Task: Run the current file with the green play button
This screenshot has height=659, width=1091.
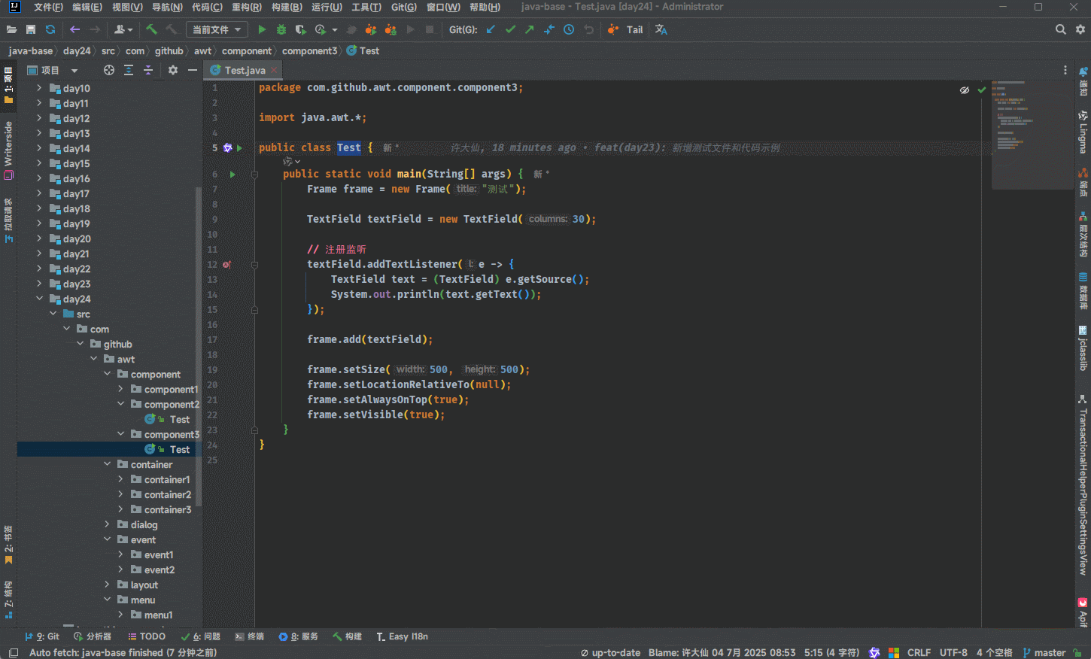Action: [x=262, y=29]
